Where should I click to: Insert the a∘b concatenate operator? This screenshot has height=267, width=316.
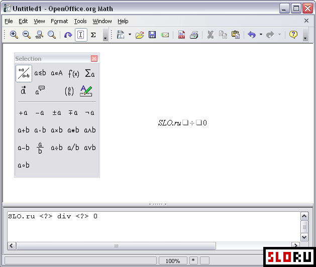click(24, 165)
